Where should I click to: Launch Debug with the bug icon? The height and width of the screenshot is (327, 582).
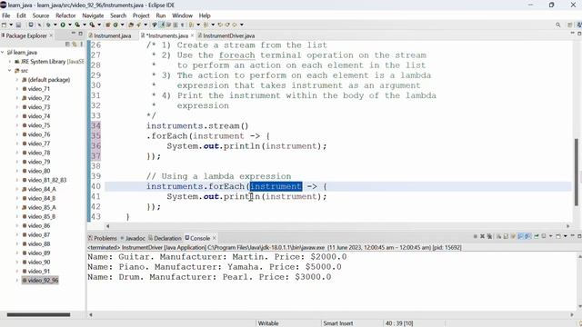tap(48, 25)
